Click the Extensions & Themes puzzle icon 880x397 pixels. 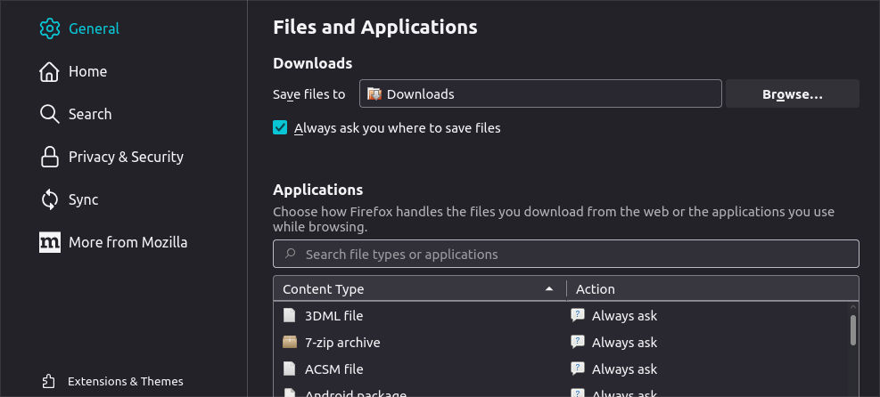click(x=50, y=381)
